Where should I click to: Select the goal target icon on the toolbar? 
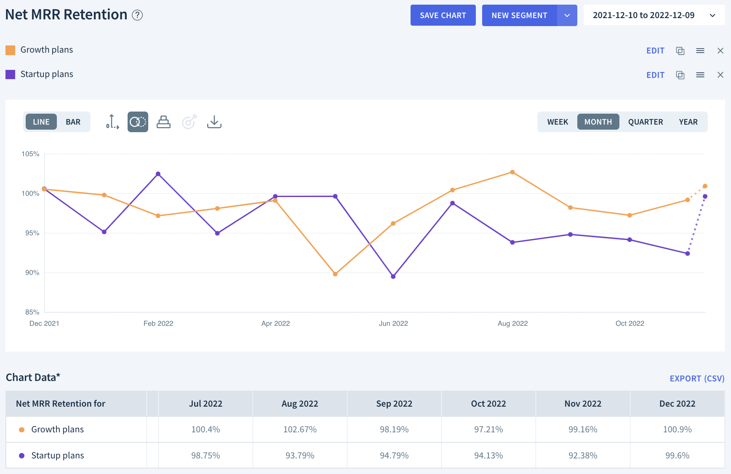point(189,122)
